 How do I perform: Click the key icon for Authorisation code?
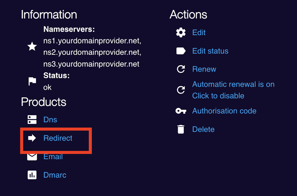pos(181,111)
